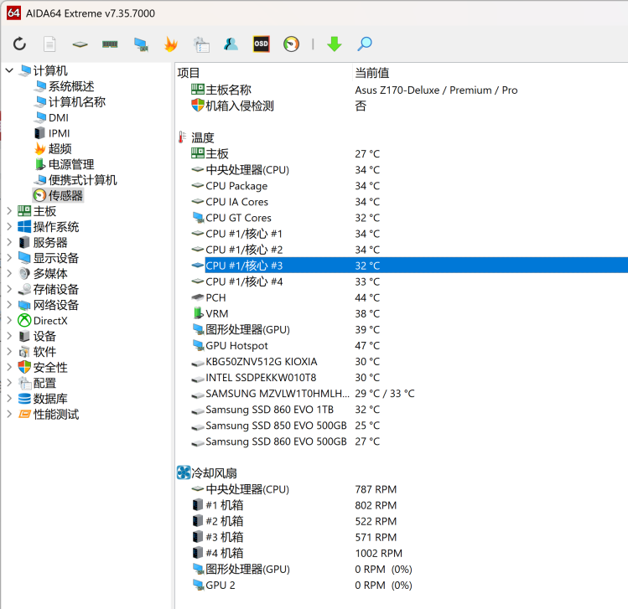
Task: Select 软件 category in the tree
Action: click(44, 352)
